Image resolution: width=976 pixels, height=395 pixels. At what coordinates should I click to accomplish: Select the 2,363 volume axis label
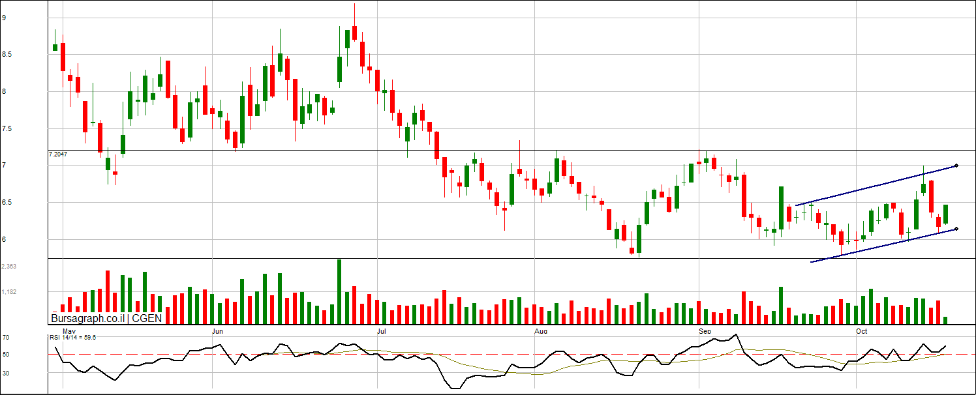(9, 267)
